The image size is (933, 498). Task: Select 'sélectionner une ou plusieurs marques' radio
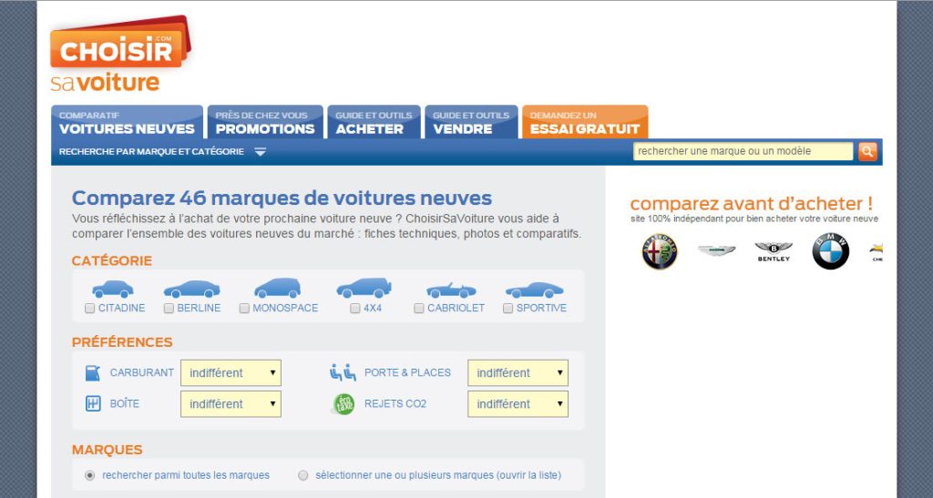point(303,475)
